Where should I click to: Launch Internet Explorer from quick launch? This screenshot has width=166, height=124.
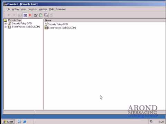pyautogui.click(x=25, y=122)
